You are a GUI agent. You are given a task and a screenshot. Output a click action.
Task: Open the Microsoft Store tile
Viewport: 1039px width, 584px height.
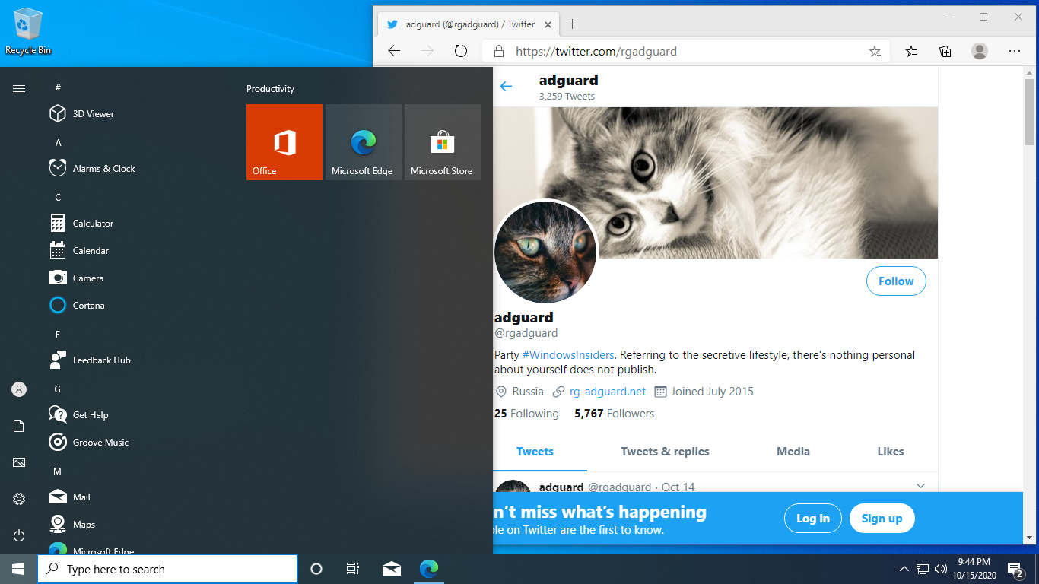pos(443,142)
